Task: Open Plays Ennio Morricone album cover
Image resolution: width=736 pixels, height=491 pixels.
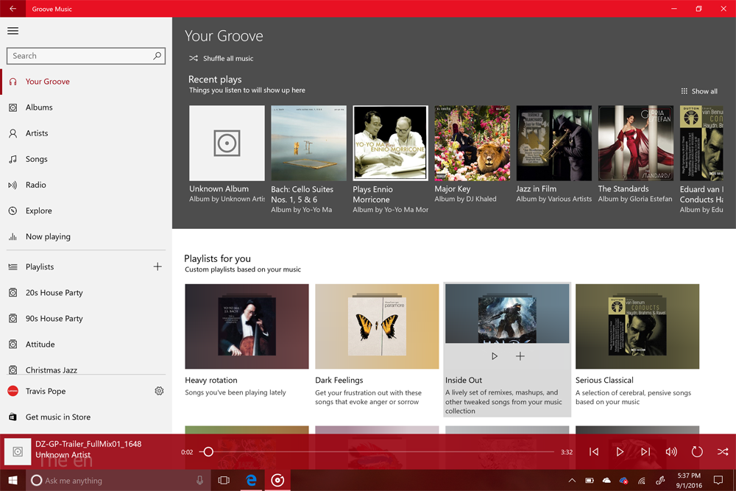Action: (x=391, y=143)
